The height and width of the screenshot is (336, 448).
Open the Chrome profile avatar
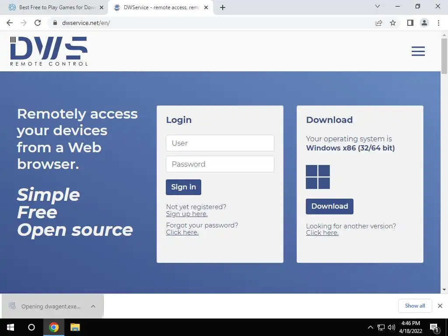[x=424, y=23]
